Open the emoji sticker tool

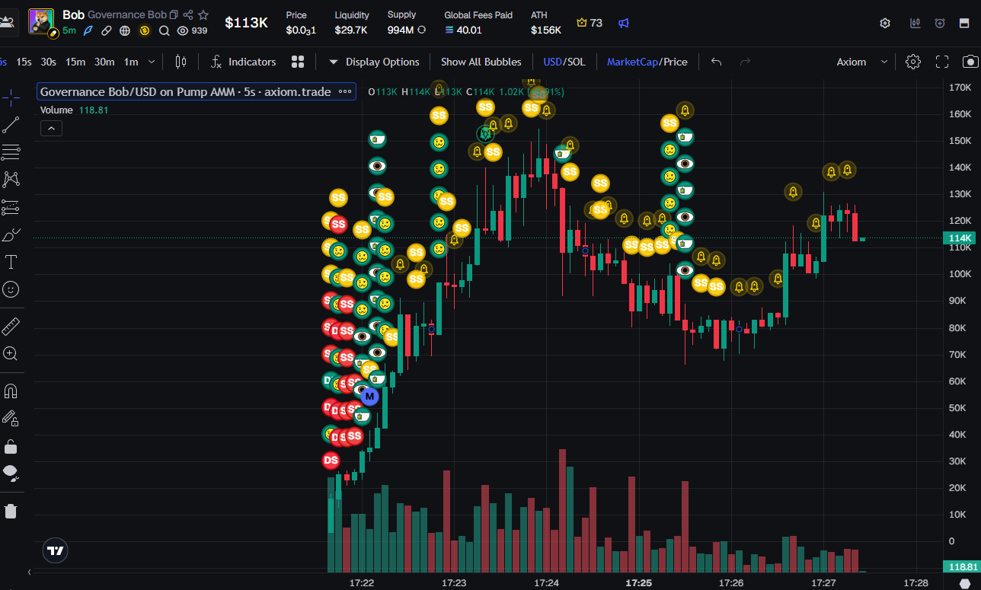click(11, 289)
